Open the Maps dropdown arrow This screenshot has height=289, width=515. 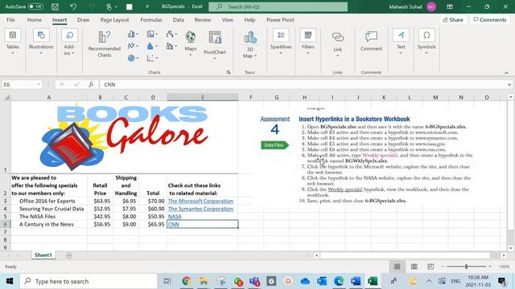tap(190, 55)
